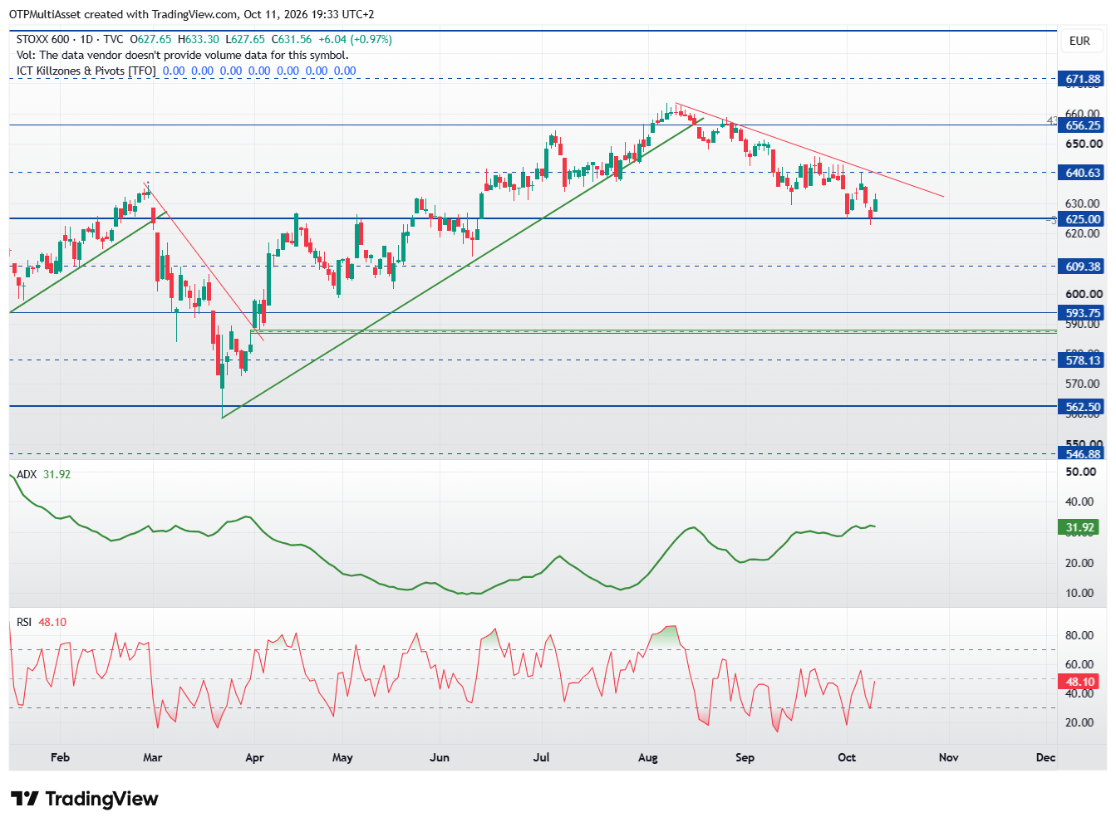Image resolution: width=1116 pixels, height=827 pixels.
Task: Click the 562.50 price level label
Action: click(1082, 407)
